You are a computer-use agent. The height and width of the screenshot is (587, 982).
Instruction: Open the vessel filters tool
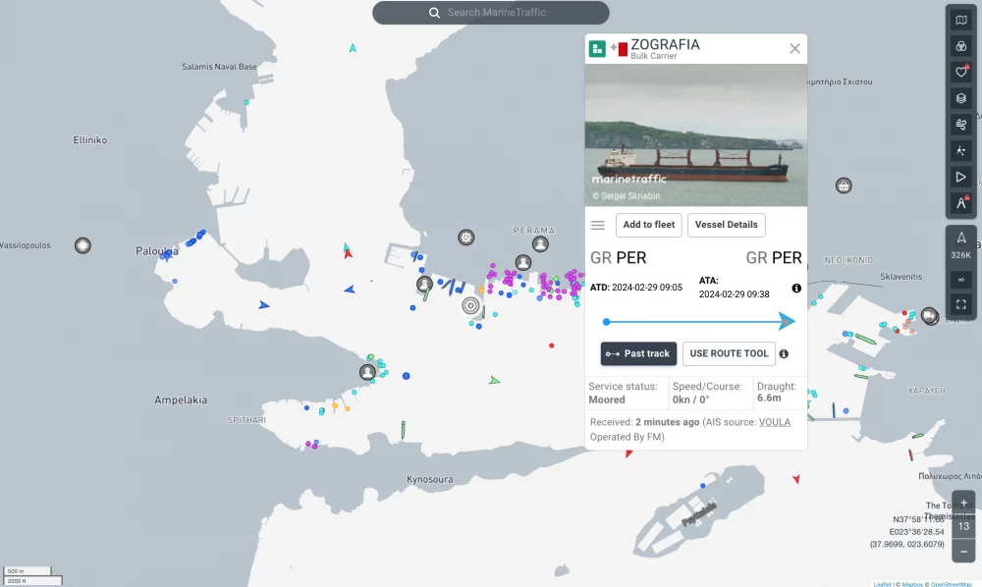960,45
